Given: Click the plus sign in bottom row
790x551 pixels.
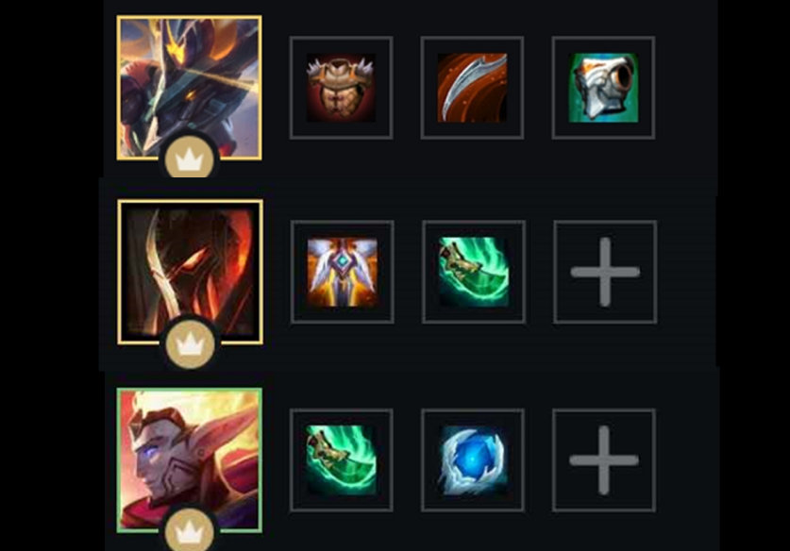Looking at the screenshot, I should [604, 460].
